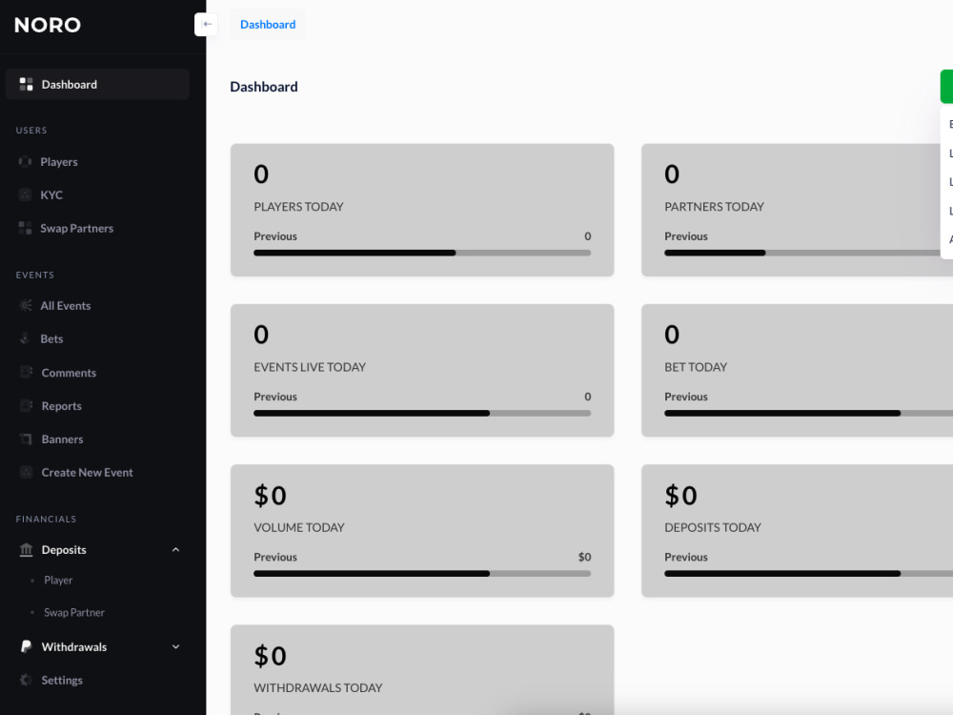953x715 pixels.
Task: Click the FINANCIALS section header
Action: click(x=46, y=519)
